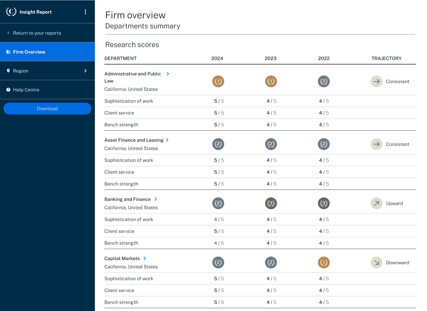Click the Trajectory column header
This screenshot has width=427, height=311.
[x=386, y=58]
